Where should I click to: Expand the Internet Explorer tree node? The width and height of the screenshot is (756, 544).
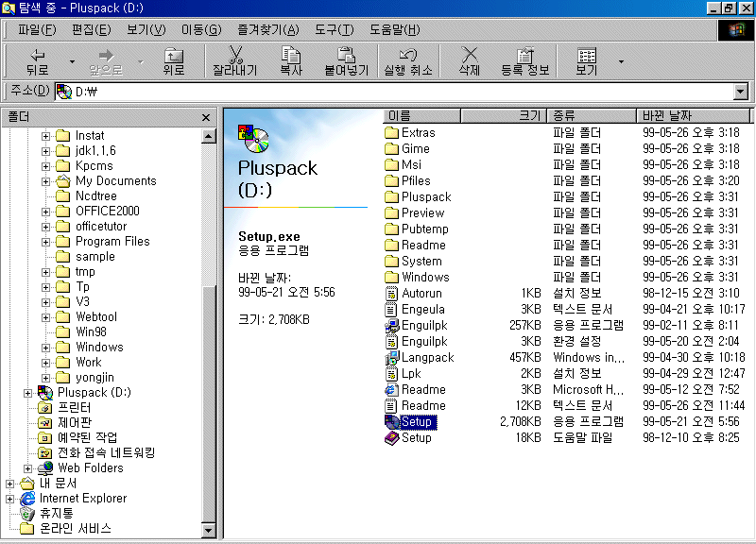9,499
